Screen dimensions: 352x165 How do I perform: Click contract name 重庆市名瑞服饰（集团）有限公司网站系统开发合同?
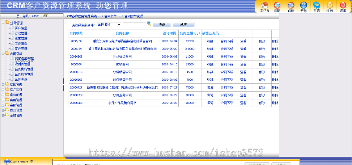click(x=122, y=87)
